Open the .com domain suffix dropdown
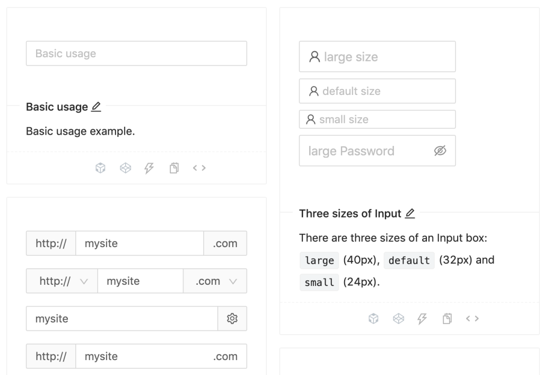Image resolution: width=543 pixels, height=375 pixels. (215, 281)
